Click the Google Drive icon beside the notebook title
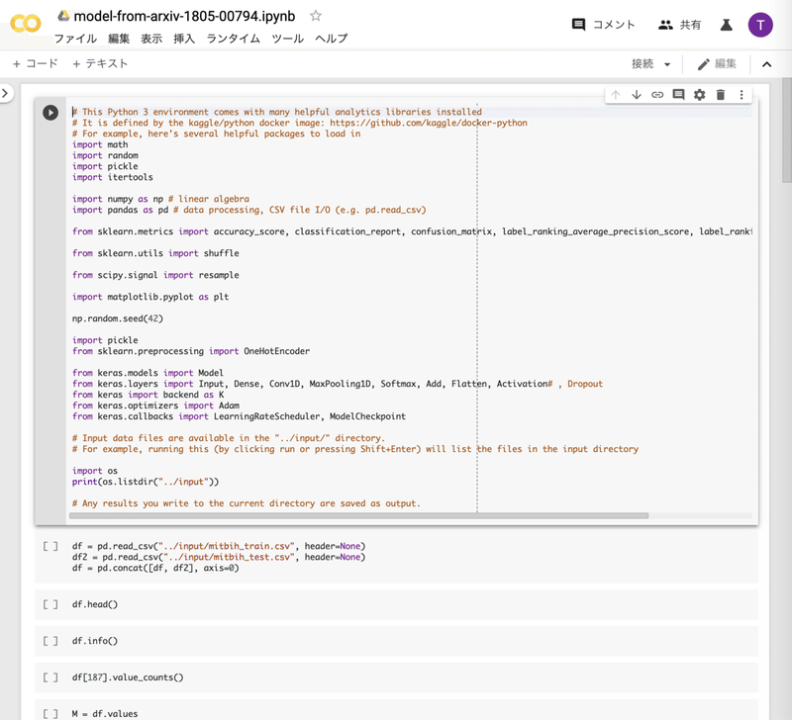792x720 pixels. (x=63, y=16)
